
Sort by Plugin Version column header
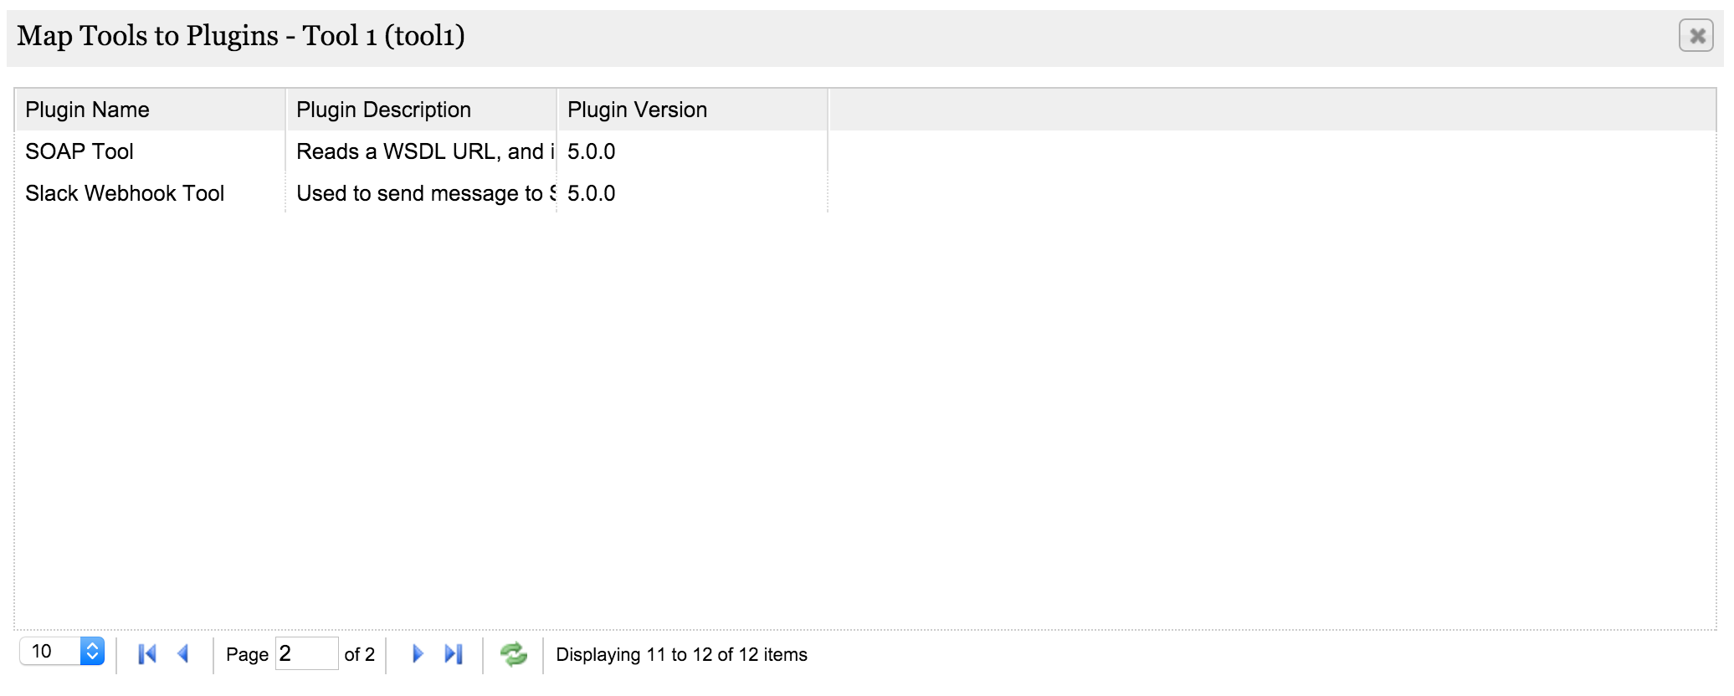637,110
